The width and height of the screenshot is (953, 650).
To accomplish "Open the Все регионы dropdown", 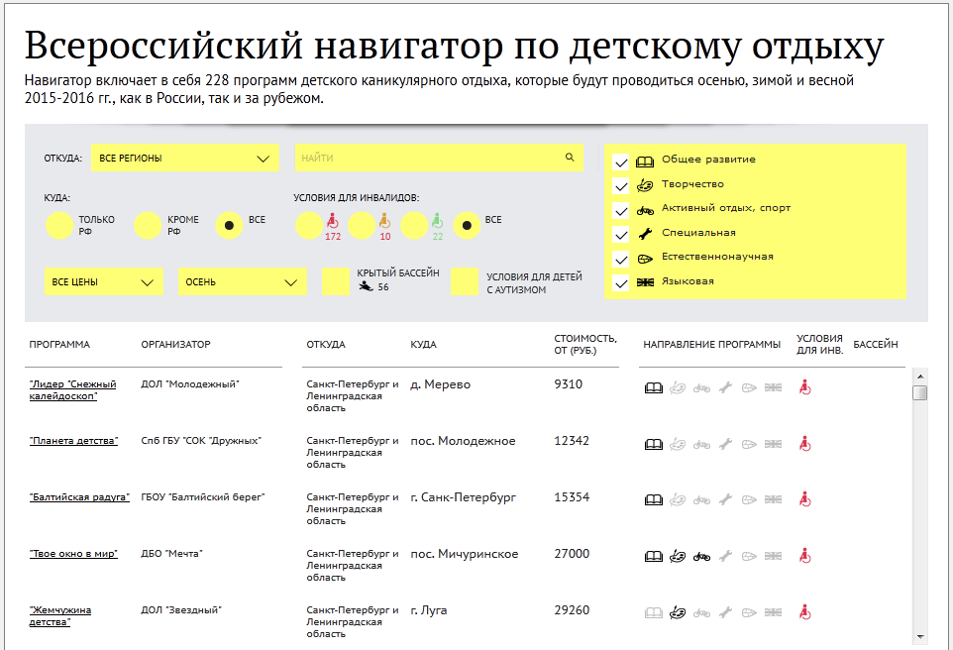I will click(185, 159).
